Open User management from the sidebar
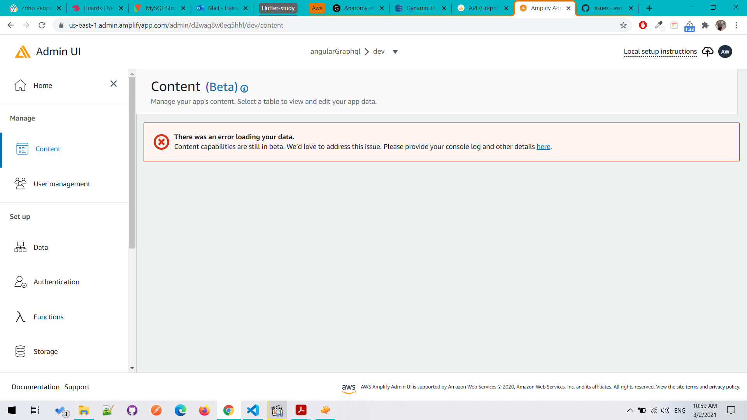747x420 pixels. click(x=62, y=184)
